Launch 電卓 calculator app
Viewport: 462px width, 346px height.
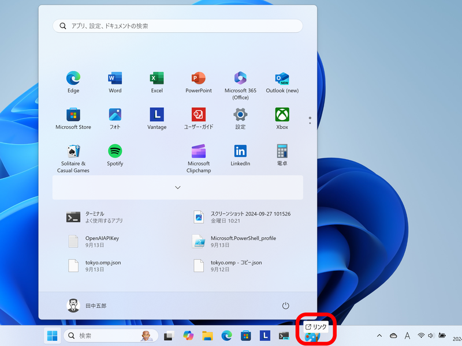pos(282,155)
